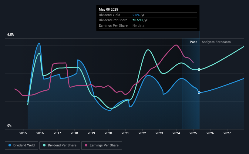Click the 6.5% y-axis label
The image size is (249, 154).
pyautogui.click(x=11, y=35)
